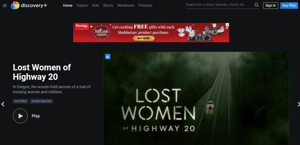The width and height of the screenshot is (300, 145).
Task: Click the Buy Plan button
Action: coord(289,6)
